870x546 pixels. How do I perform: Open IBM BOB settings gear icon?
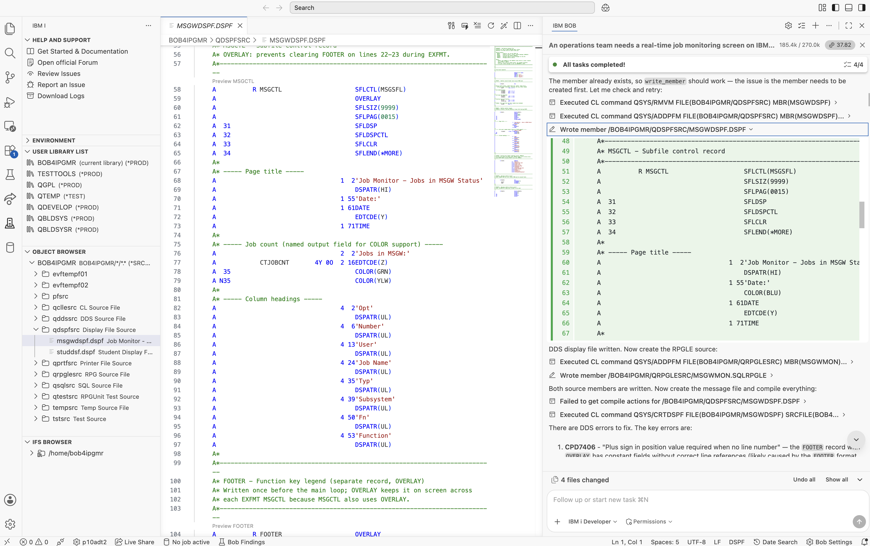(x=788, y=26)
